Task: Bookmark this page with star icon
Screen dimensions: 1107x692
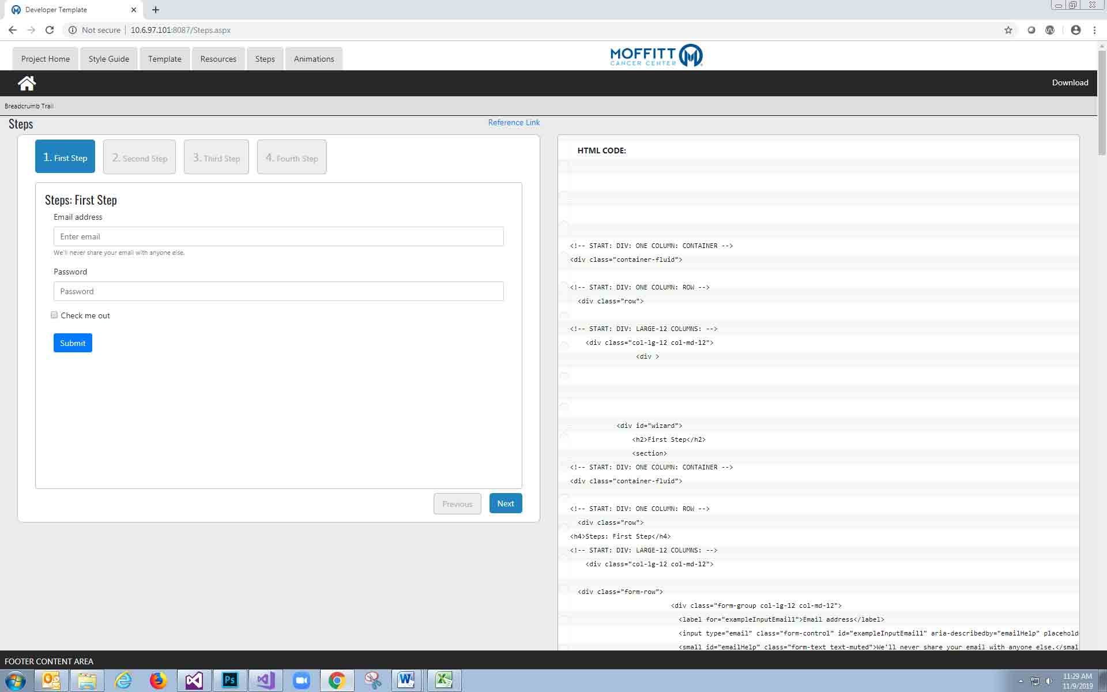Action: (1008, 30)
